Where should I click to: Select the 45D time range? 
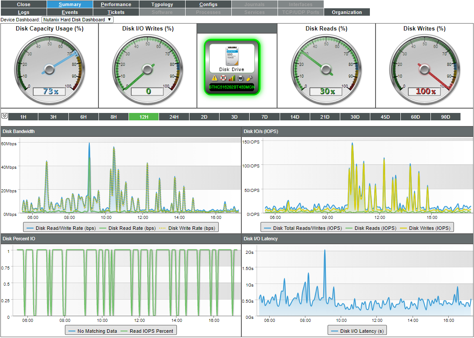pyautogui.click(x=385, y=117)
